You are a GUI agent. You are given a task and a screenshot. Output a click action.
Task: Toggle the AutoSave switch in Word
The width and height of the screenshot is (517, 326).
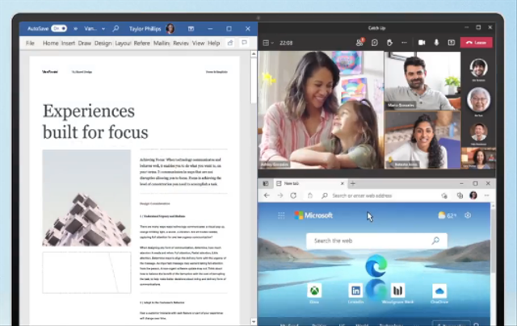(x=59, y=29)
